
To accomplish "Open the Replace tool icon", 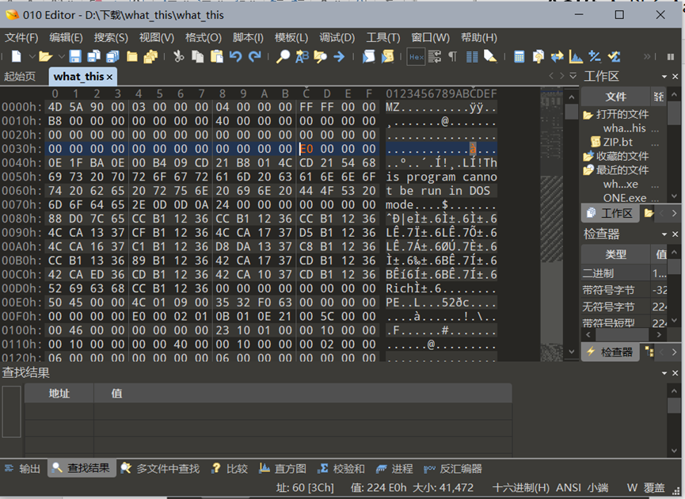I will tap(302, 56).
